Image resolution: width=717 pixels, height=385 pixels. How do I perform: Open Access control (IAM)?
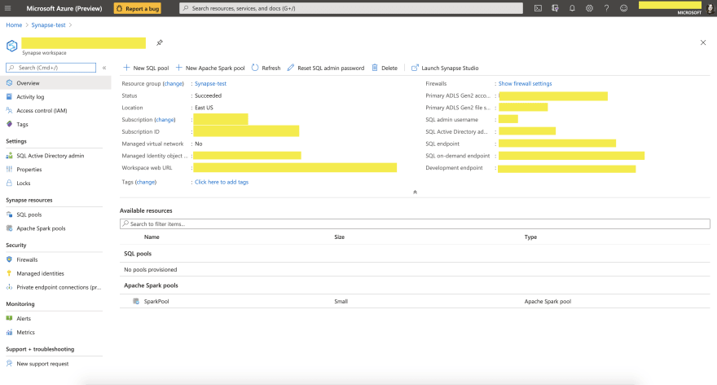pyautogui.click(x=42, y=111)
